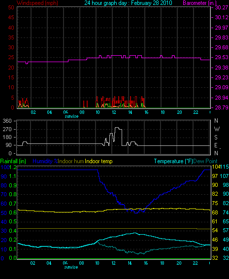The image size is (229, 279).
Task: Click the 12 hour tick on wind graph
Action: 114,112
